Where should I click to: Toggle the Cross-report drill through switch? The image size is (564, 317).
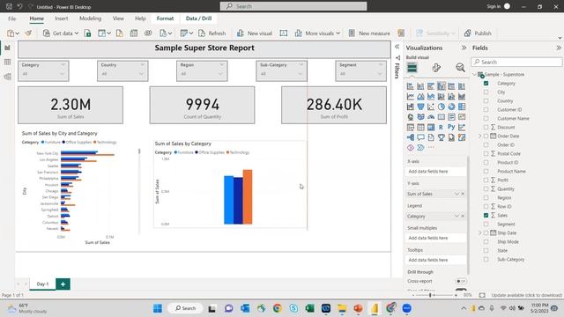click(461, 281)
